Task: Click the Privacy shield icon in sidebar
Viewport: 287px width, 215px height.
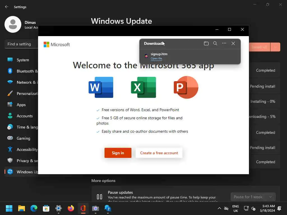Action: (x=10, y=160)
